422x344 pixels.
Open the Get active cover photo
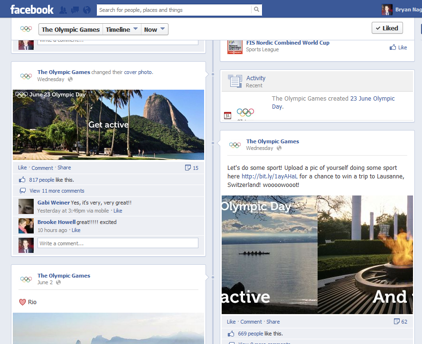108,125
